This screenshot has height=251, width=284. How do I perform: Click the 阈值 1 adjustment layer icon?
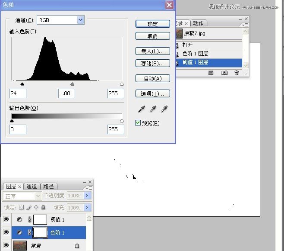click(x=19, y=219)
